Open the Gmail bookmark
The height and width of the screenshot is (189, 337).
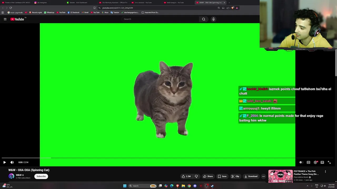(85, 12)
